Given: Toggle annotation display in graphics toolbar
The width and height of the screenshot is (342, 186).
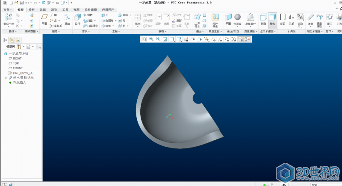Looking at the screenshot, I should (240, 39).
